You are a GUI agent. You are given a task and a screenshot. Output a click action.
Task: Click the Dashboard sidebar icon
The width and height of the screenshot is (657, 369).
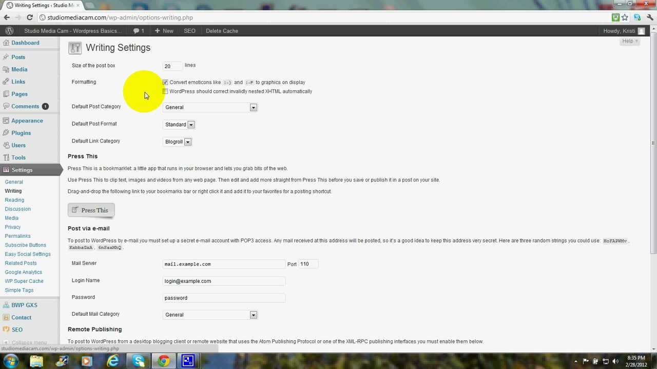[6, 43]
